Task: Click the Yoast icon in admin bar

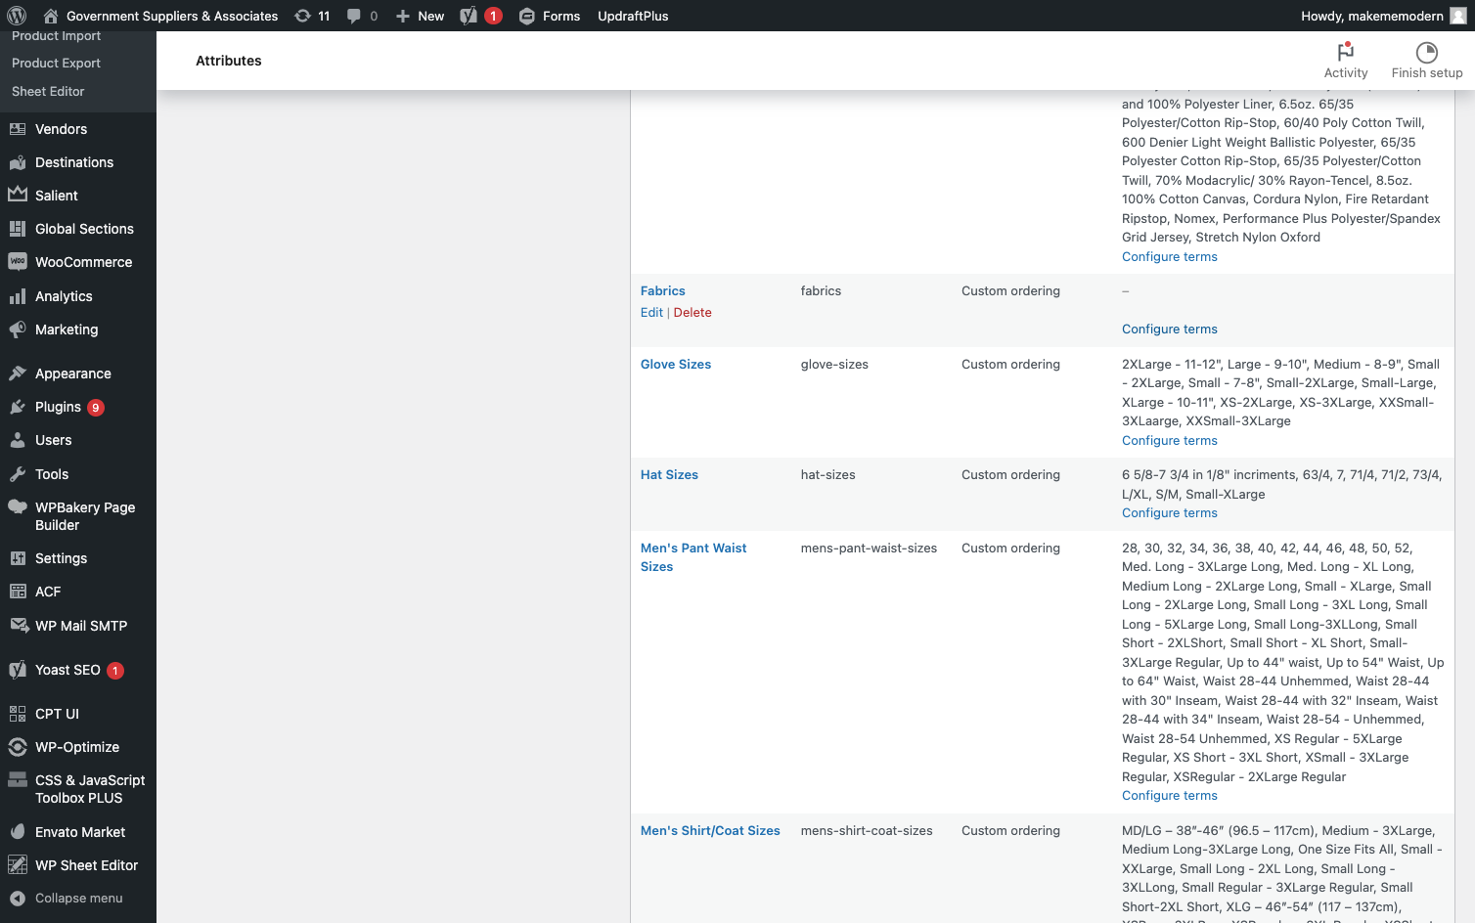Action: (x=469, y=16)
